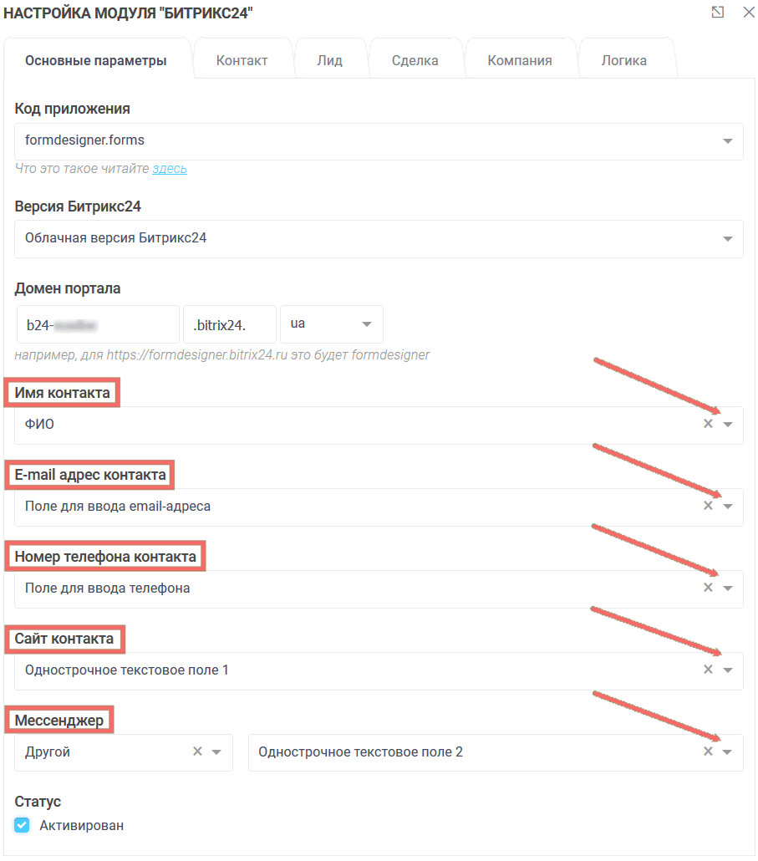Expand the Имя контакта dropdown arrow
This screenshot has width=758, height=861.
pos(728,425)
